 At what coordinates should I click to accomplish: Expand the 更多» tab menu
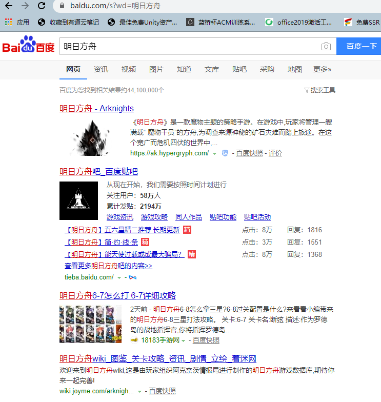(x=322, y=69)
